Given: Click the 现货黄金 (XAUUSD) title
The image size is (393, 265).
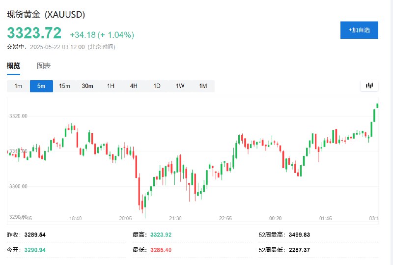Looking at the screenshot, I should pyautogui.click(x=46, y=15).
